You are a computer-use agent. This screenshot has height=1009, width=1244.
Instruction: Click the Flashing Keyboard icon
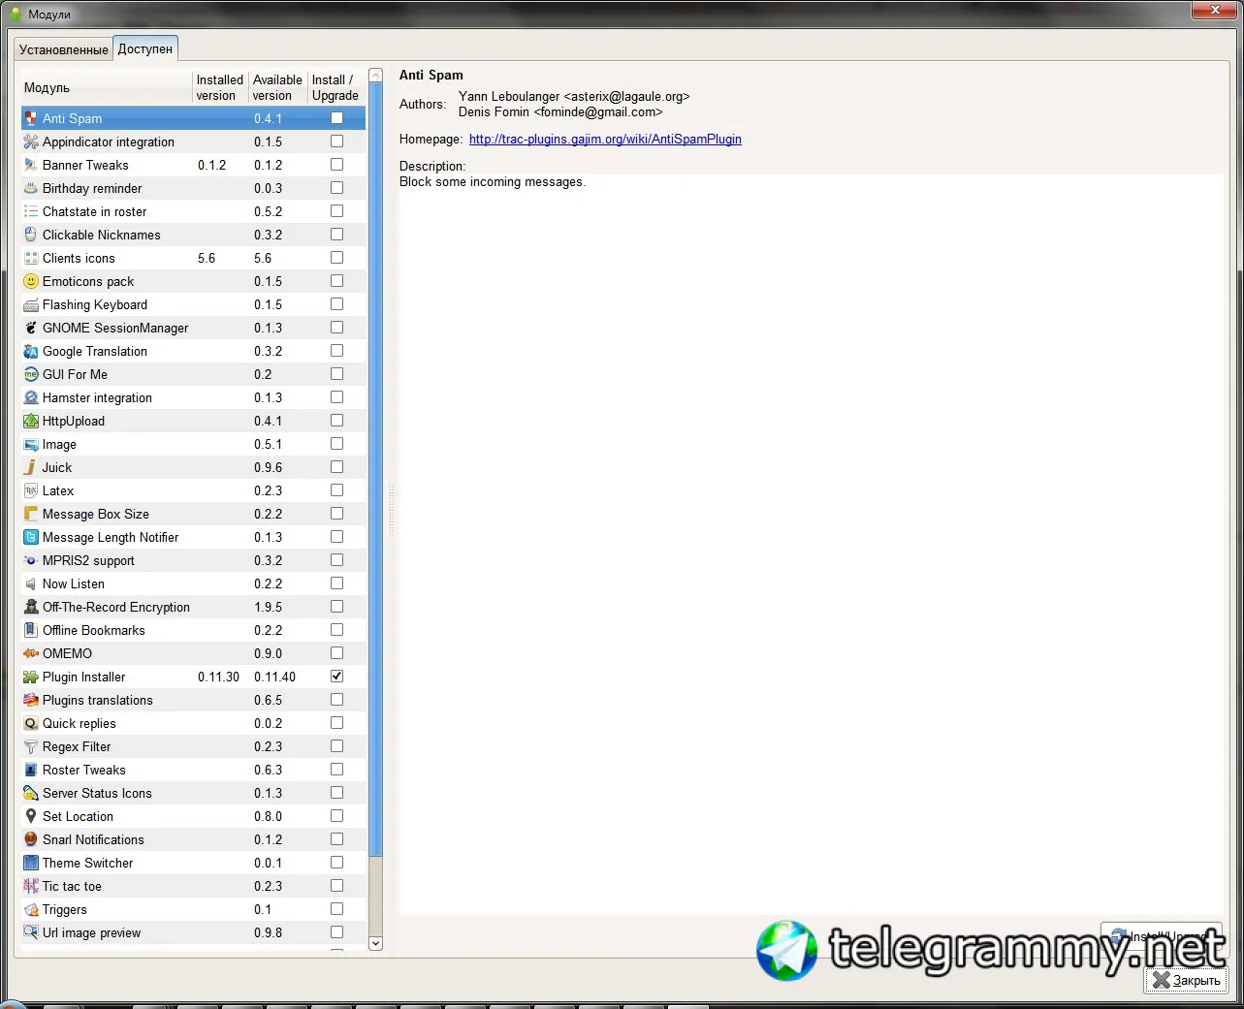31,304
